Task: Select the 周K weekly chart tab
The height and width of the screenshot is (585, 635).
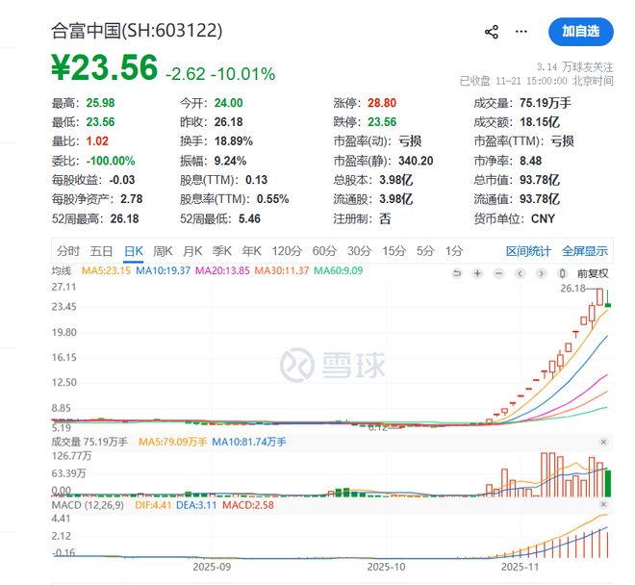Action: [163, 251]
